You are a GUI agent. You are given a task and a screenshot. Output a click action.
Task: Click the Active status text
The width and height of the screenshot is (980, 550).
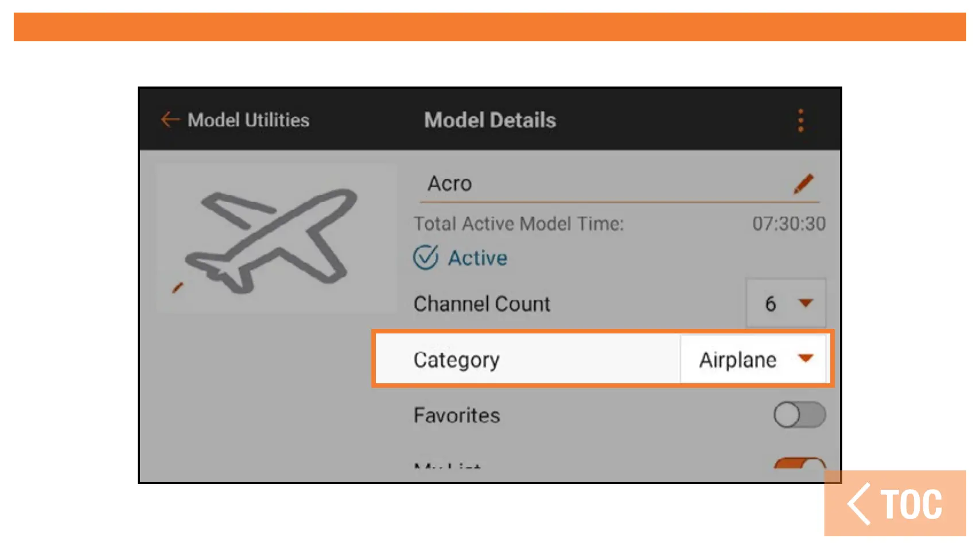pyautogui.click(x=477, y=258)
